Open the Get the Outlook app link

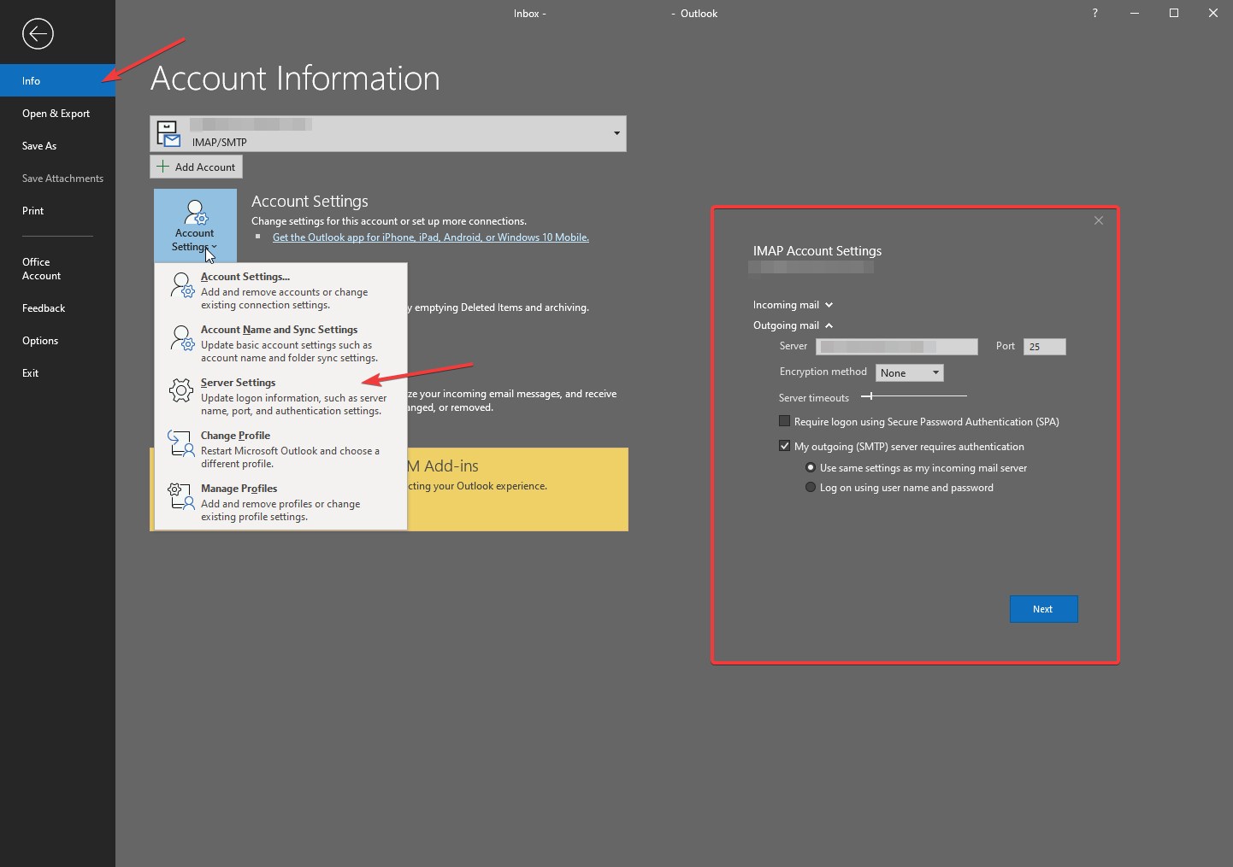coord(431,237)
